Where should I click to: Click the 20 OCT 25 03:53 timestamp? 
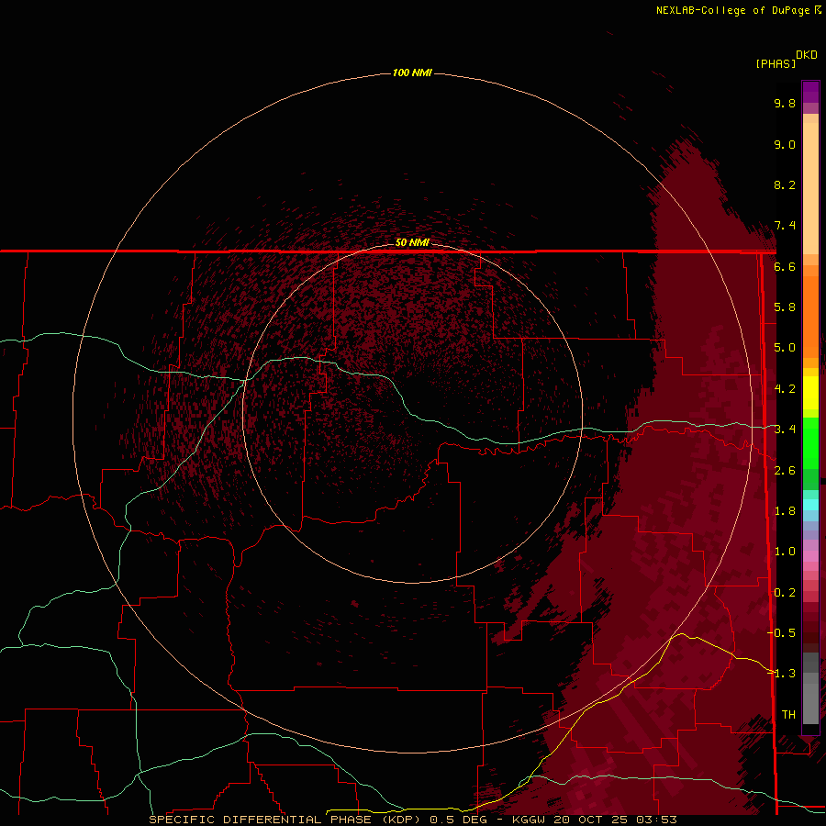616,820
